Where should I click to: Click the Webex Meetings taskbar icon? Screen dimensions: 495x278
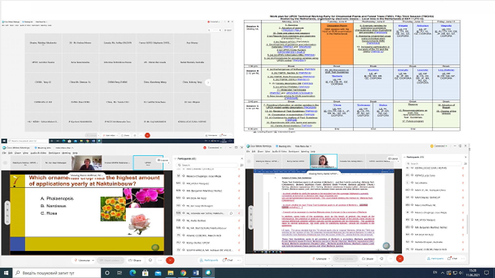(208, 273)
